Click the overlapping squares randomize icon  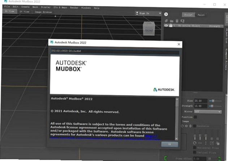[218, 143]
